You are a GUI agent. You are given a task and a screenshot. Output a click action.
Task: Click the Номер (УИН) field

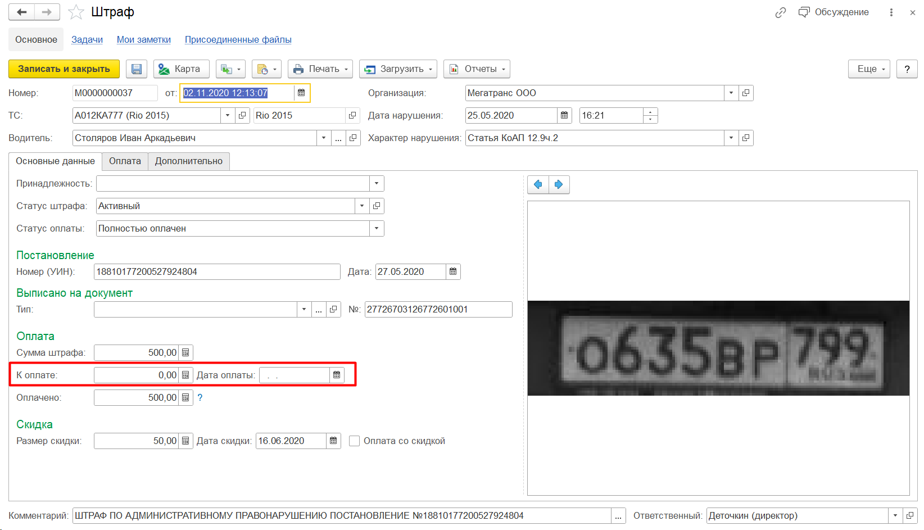pos(217,272)
